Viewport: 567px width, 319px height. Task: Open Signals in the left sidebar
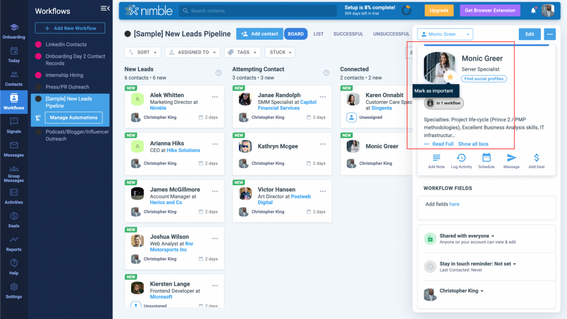click(14, 125)
